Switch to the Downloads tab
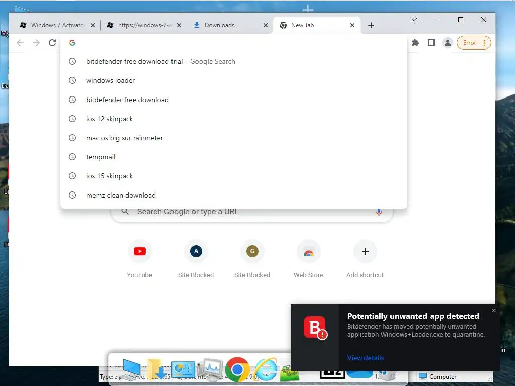Screen dimensions: 515x386 point(229,25)
